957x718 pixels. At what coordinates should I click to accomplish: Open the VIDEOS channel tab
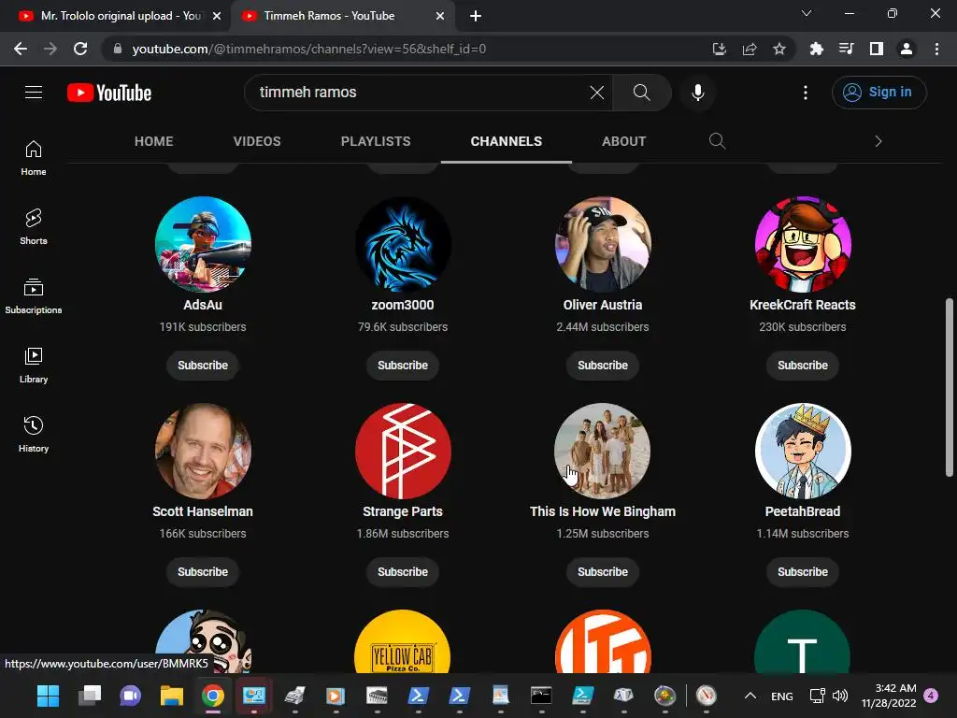coord(257,141)
